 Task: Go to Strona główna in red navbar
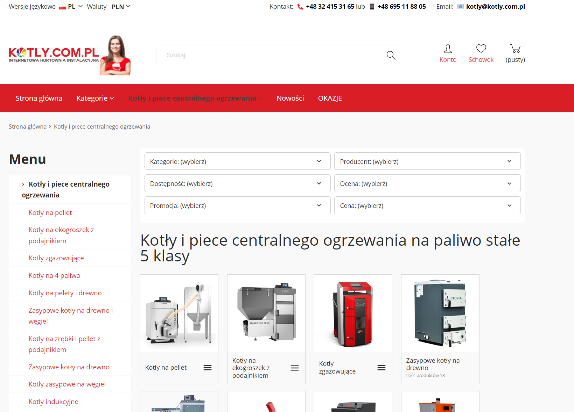click(39, 98)
